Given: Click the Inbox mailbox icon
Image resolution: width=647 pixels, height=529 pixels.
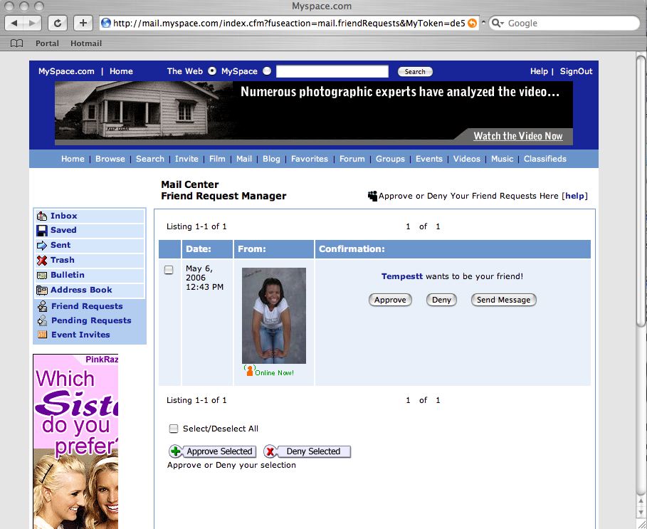Looking at the screenshot, I should click(x=42, y=216).
